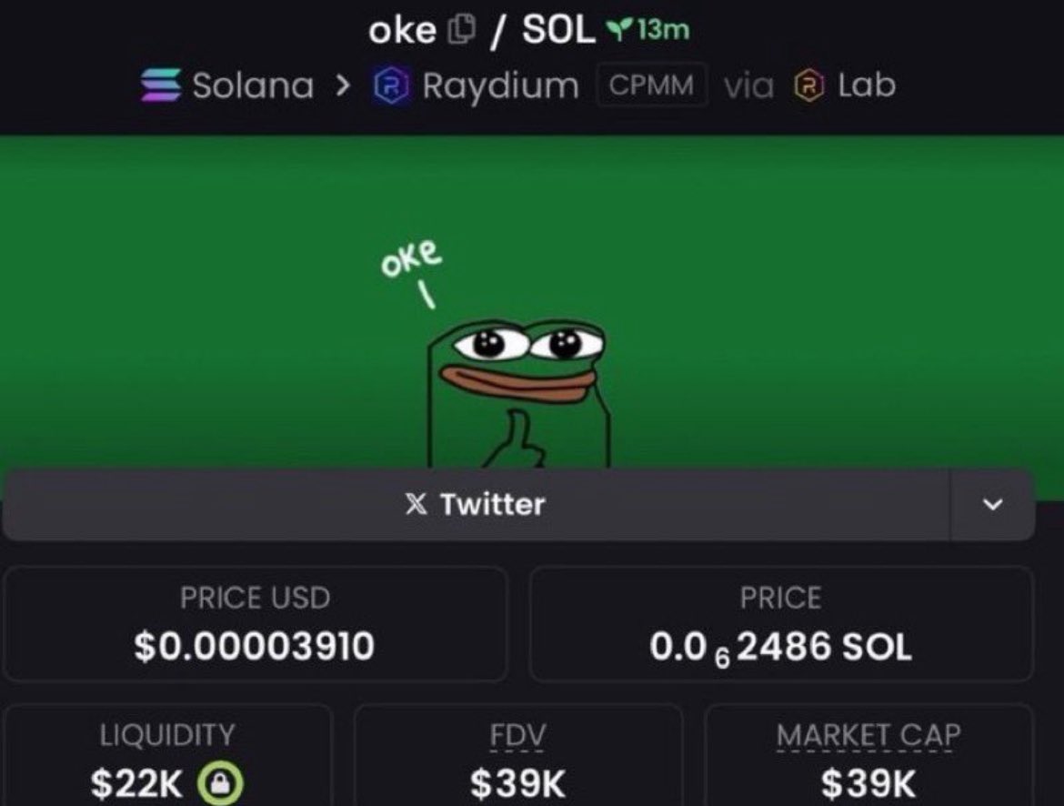Open the Twitter link button

(x=476, y=504)
